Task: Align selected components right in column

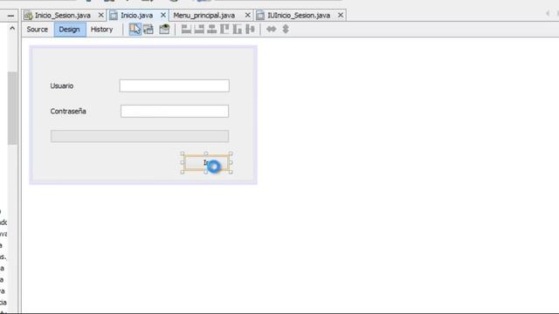Action: click(199, 29)
